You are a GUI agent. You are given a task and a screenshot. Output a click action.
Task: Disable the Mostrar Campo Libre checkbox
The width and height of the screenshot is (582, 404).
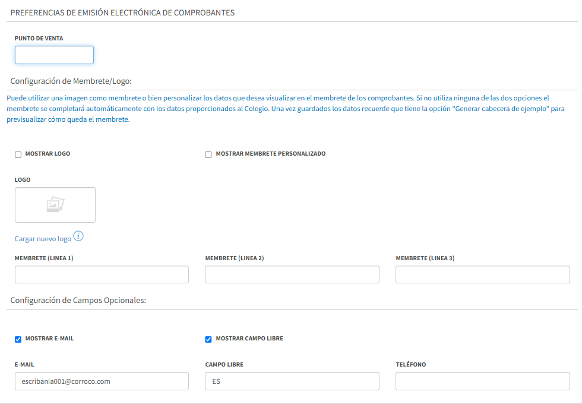pyautogui.click(x=208, y=339)
